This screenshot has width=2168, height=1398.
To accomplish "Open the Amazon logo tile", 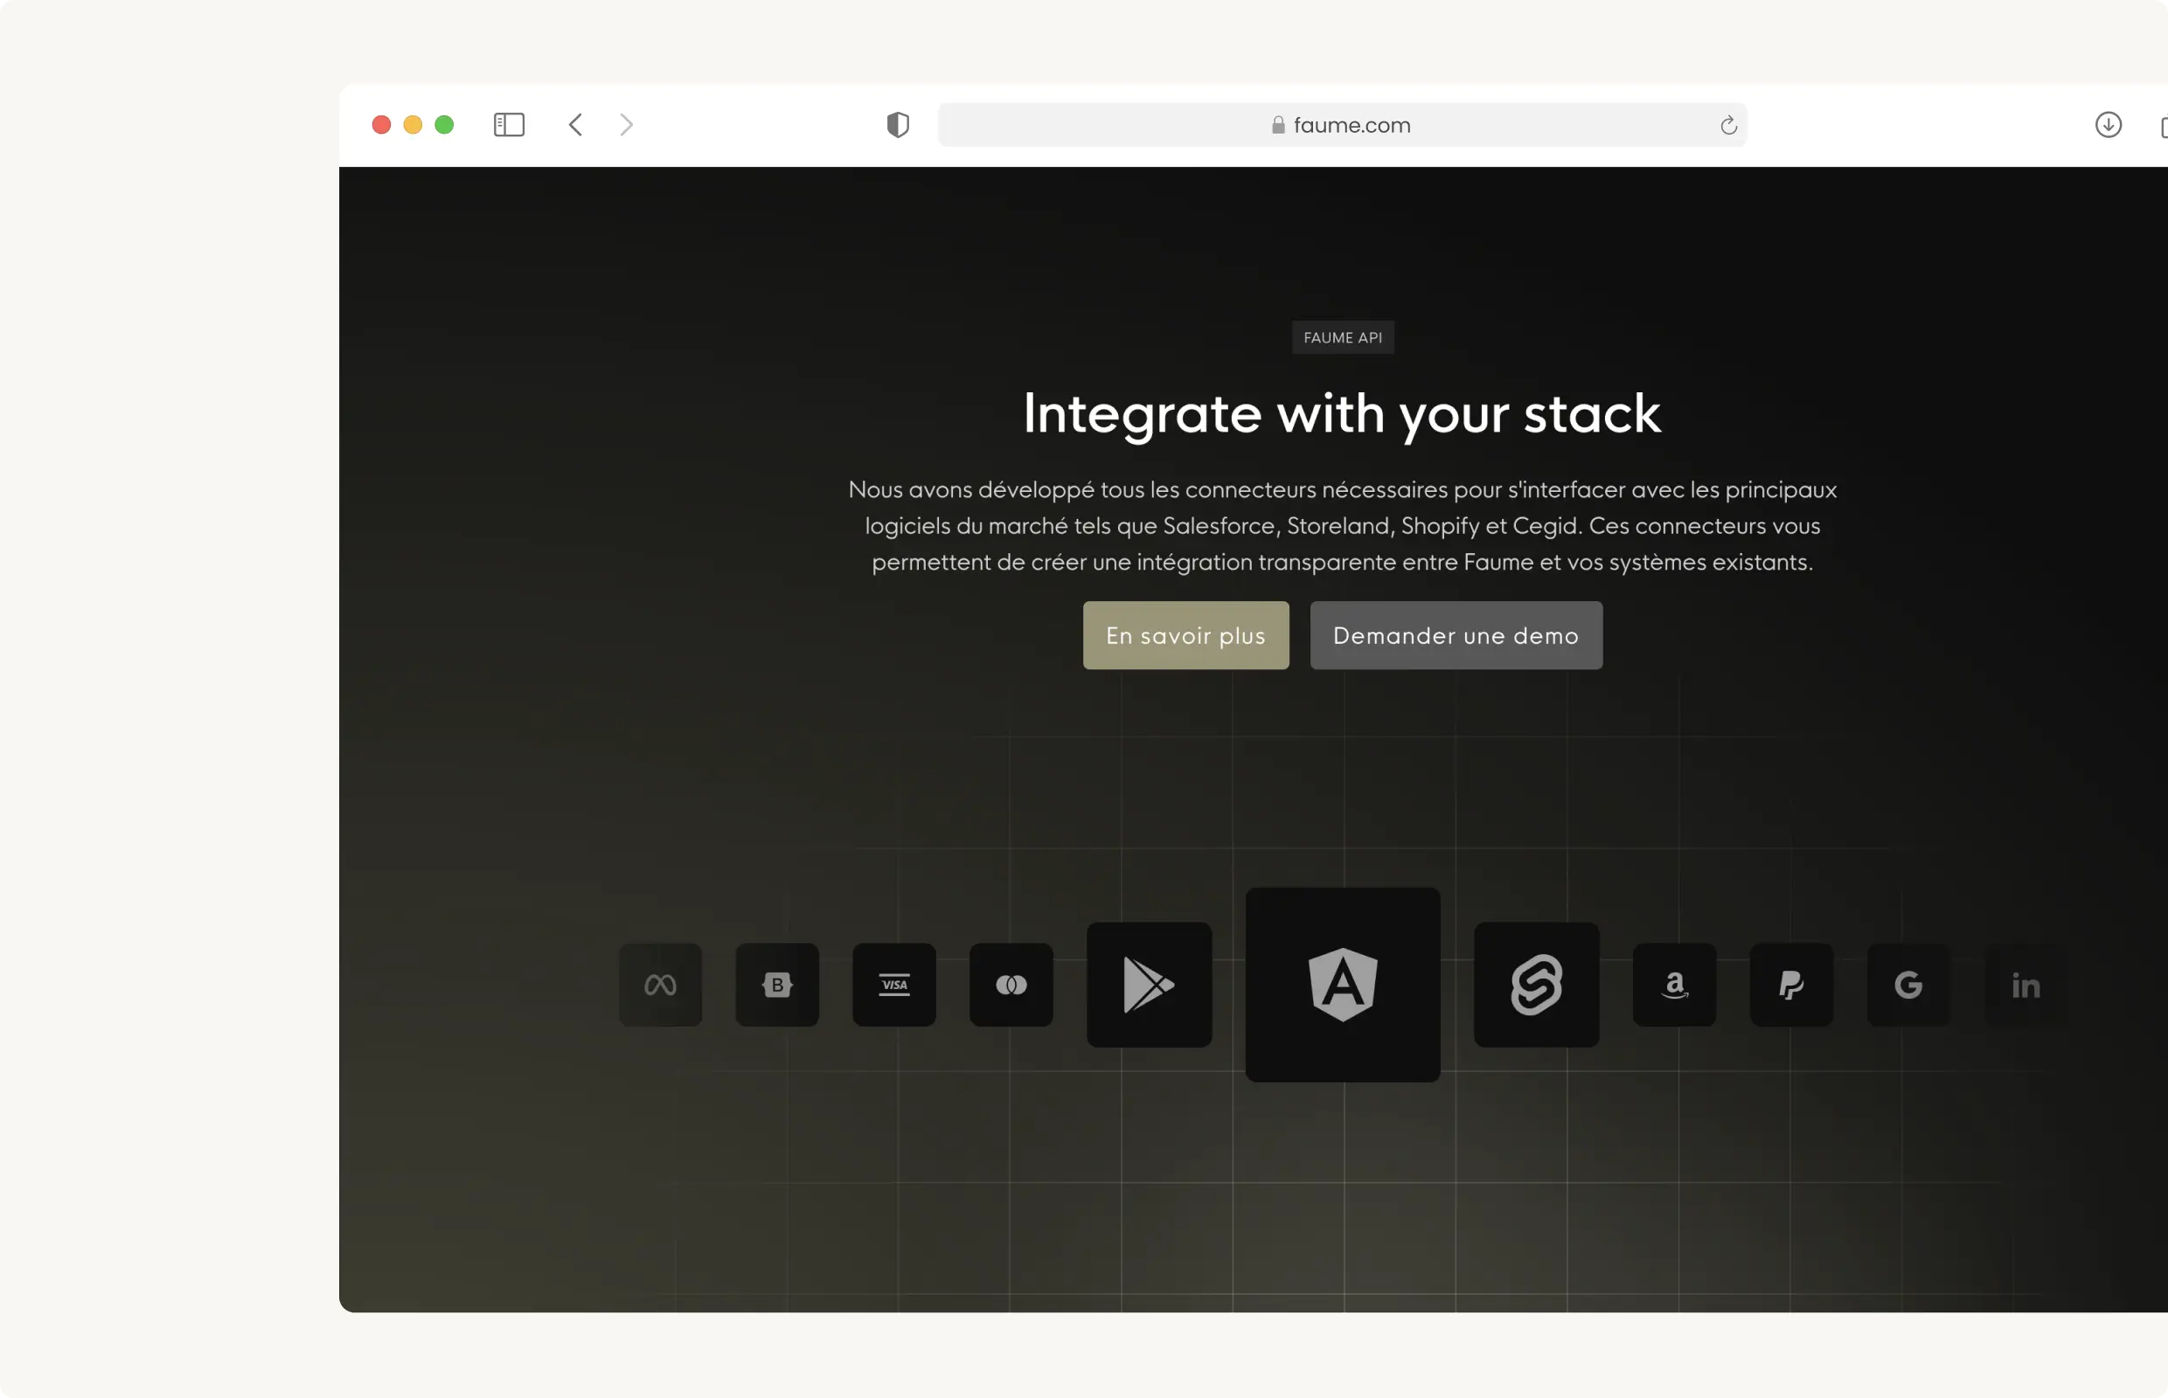I will coord(1674,985).
